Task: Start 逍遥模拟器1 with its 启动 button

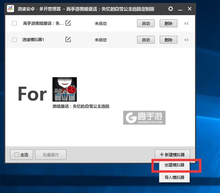Action: click(146, 40)
